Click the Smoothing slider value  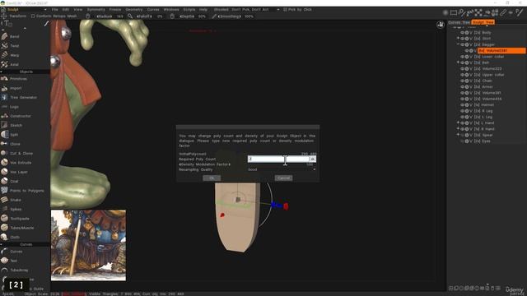pos(249,16)
